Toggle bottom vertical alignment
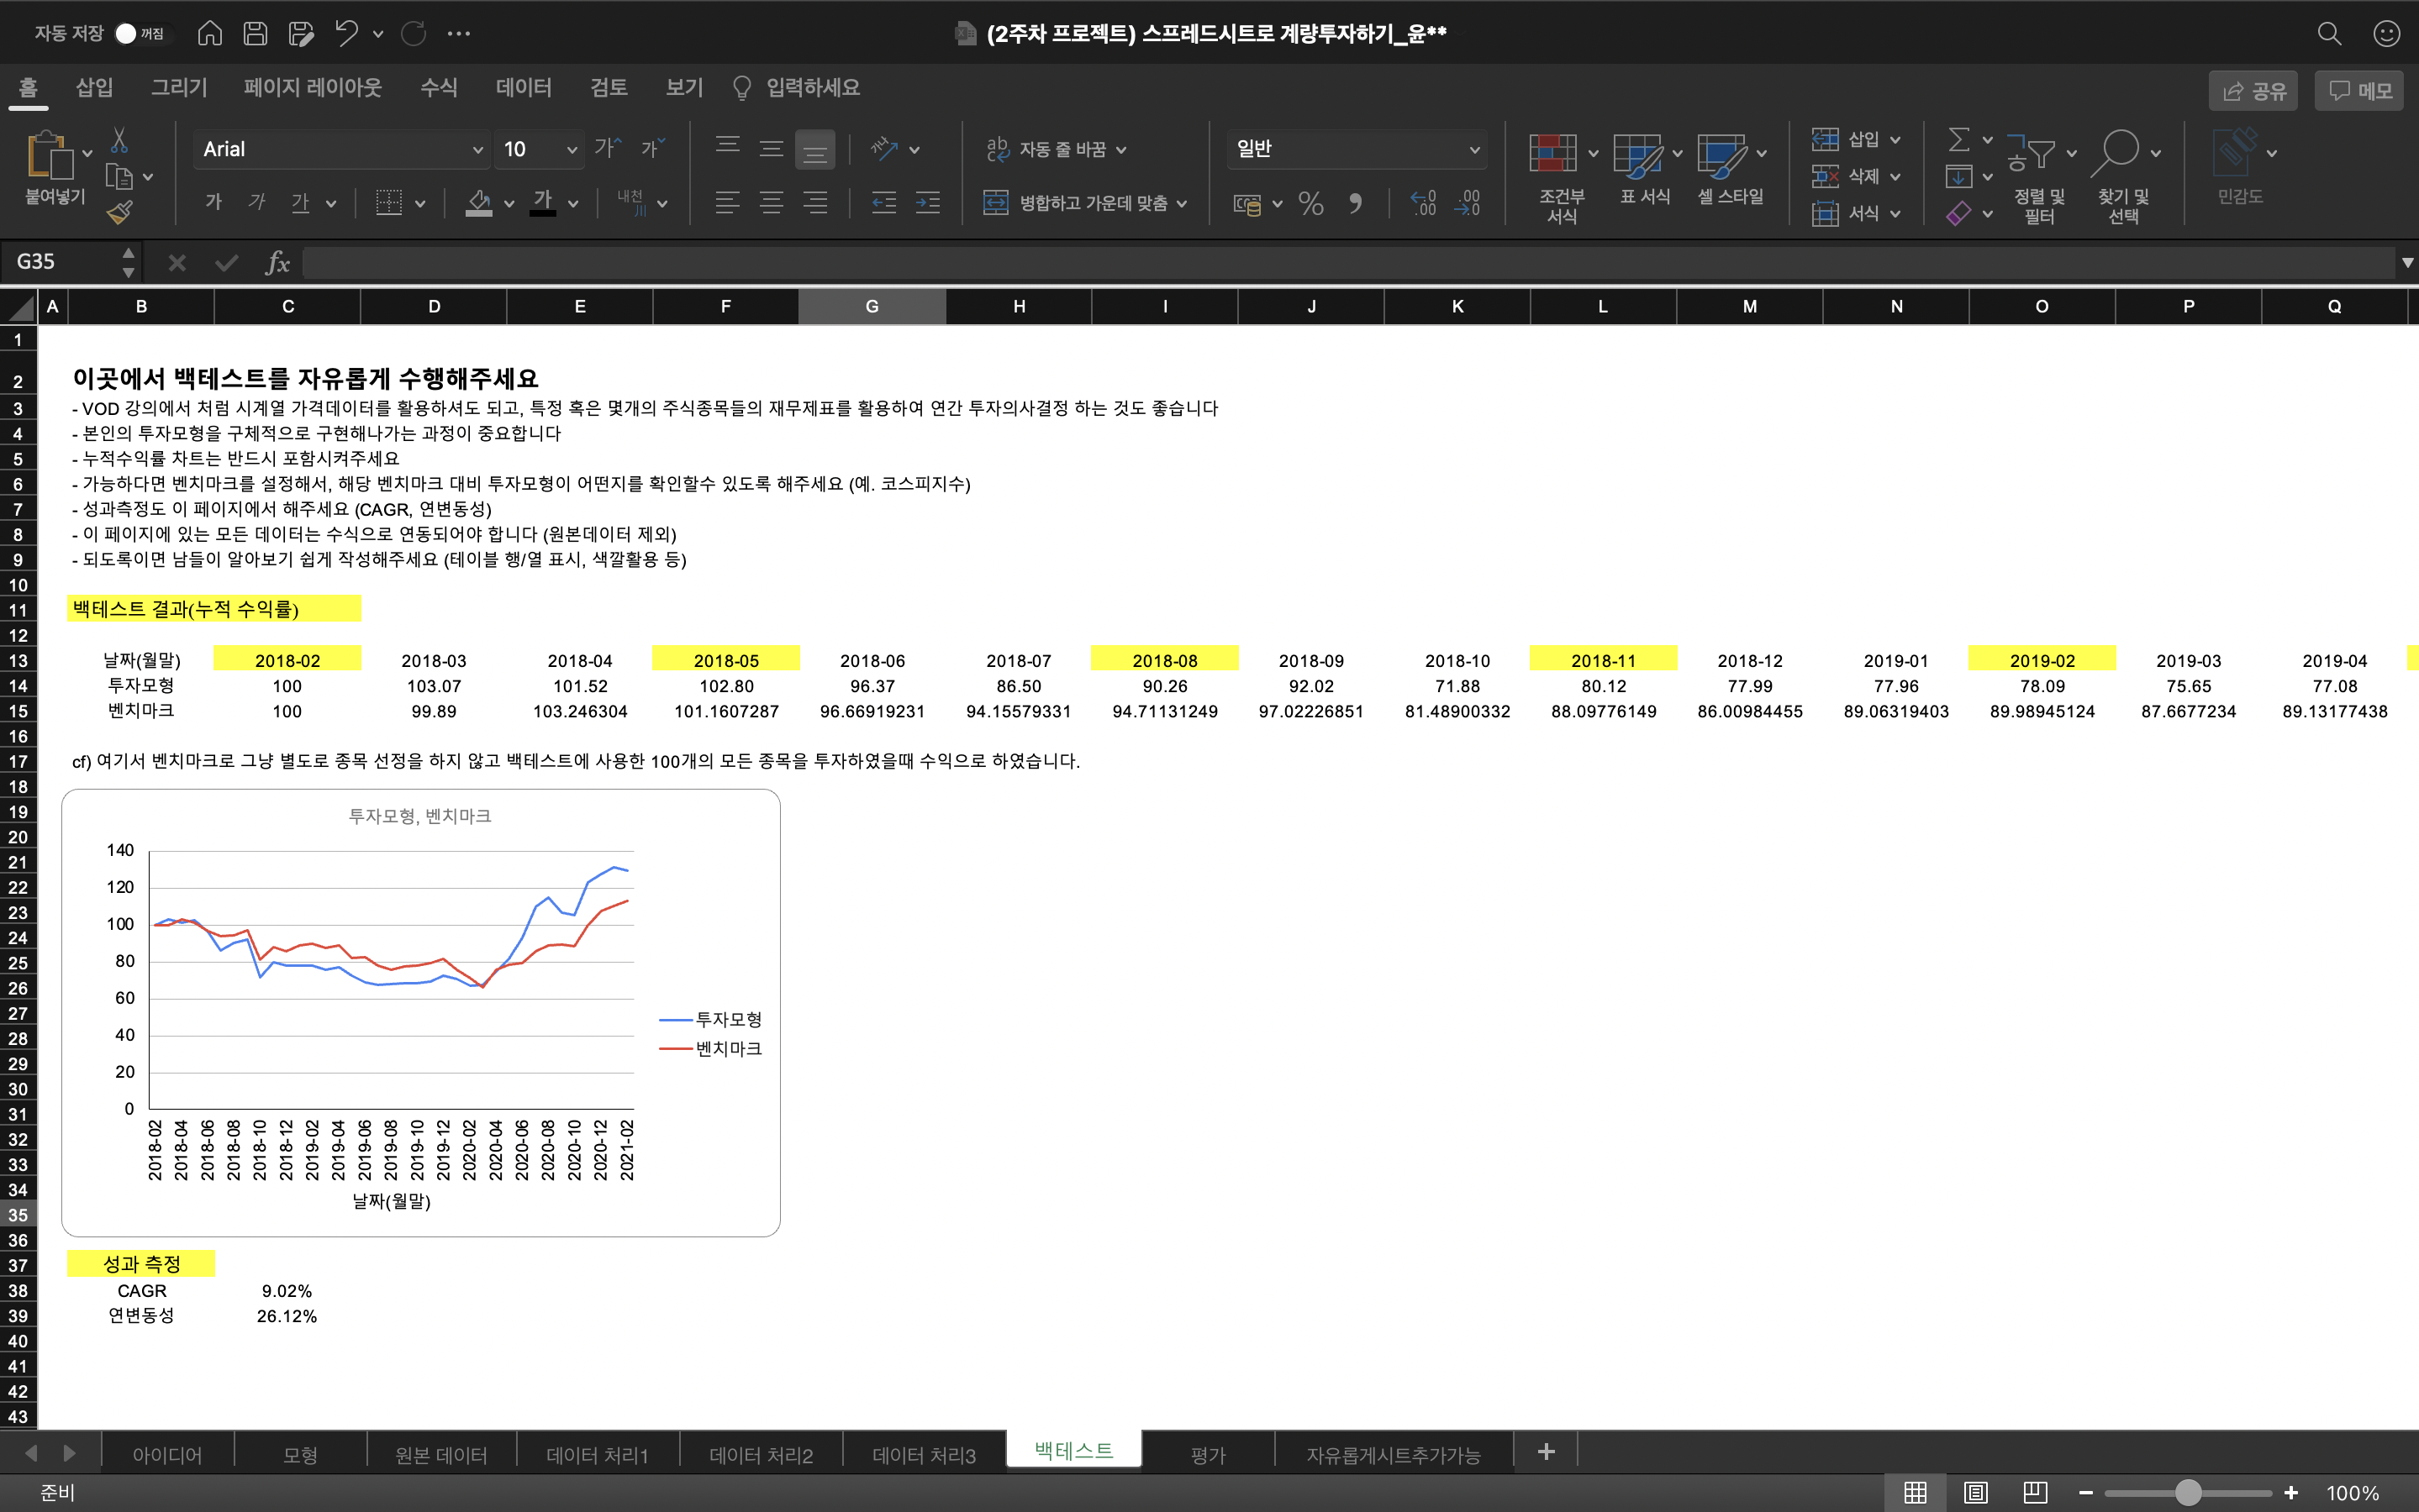The width and height of the screenshot is (2419, 1512). (815, 149)
